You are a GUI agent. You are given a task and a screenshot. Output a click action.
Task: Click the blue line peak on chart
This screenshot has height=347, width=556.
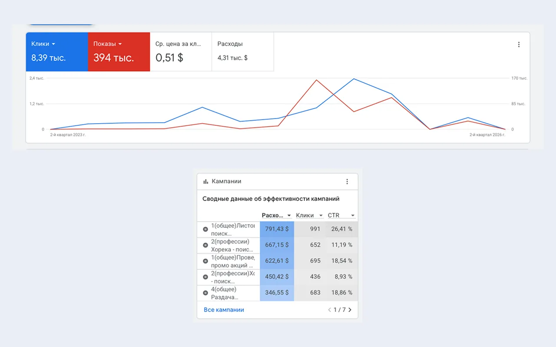pos(354,79)
